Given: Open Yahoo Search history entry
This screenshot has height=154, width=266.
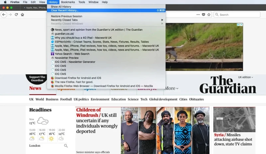Looking at the screenshot, I should (x=72, y=54).
